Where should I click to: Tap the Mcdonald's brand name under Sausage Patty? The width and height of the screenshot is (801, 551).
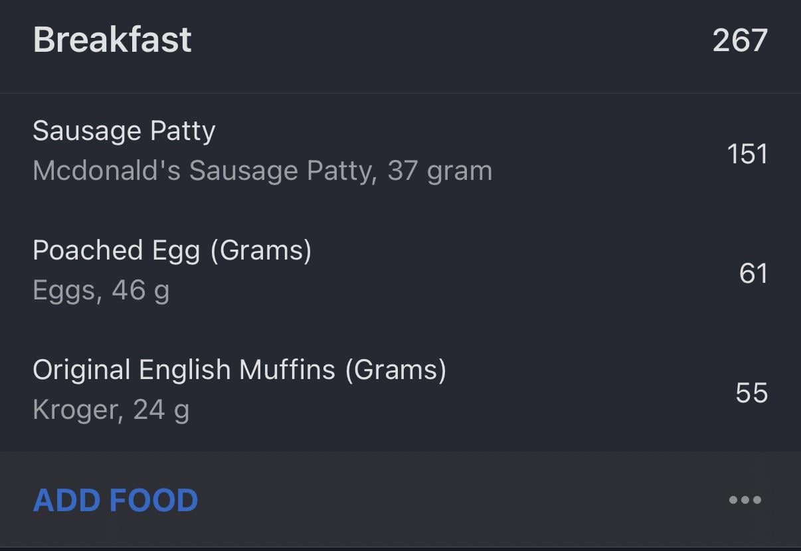(106, 171)
